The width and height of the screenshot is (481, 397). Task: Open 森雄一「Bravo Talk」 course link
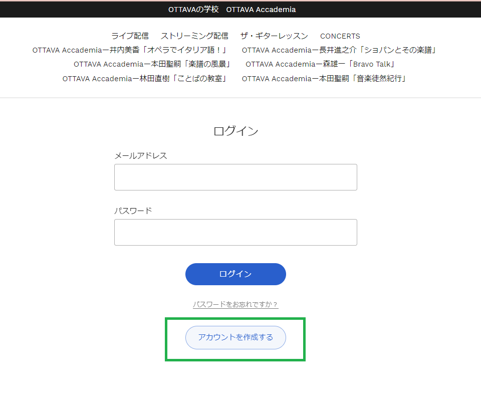click(x=320, y=64)
